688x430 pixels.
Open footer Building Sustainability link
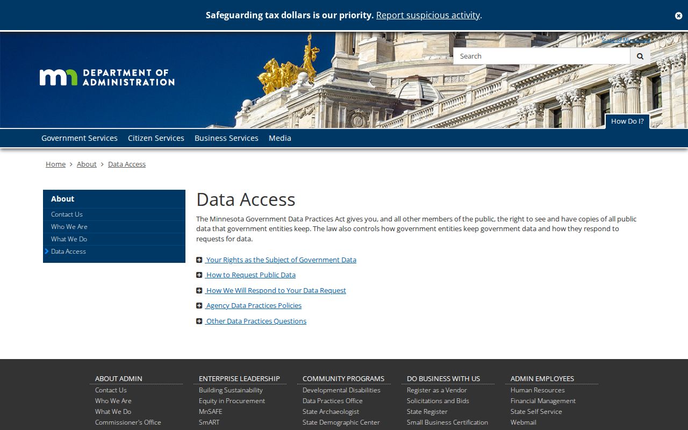(231, 390)
